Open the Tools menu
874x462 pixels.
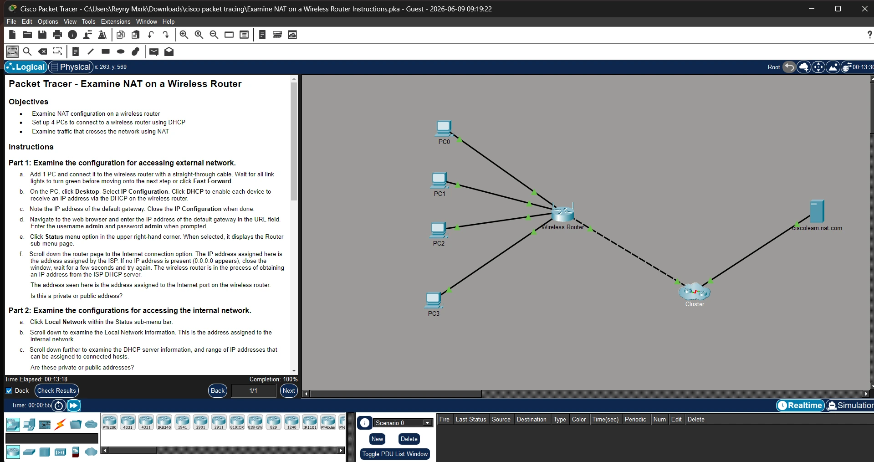pos(88,21)
